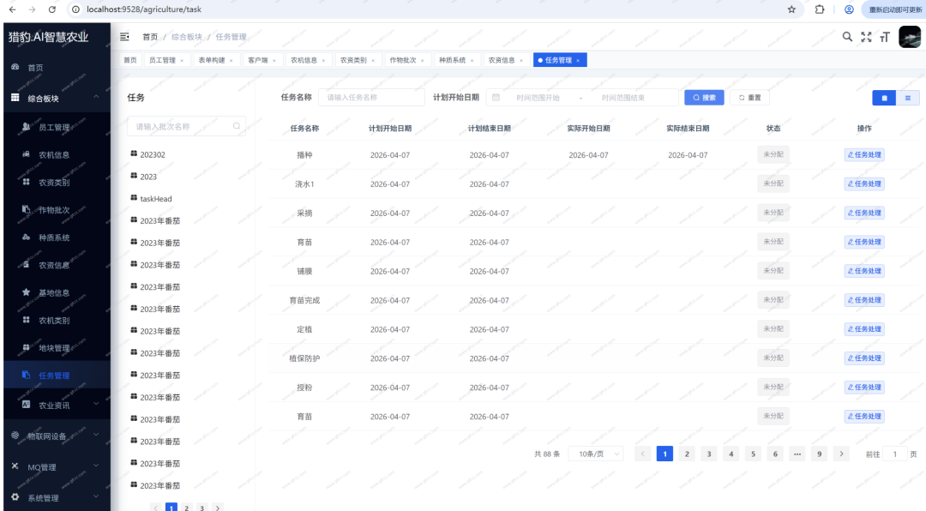Focus the 任务名称 input field
Image resolution: width=926 pixels, height=511 pixels.
pyautogui.click(x=371, y=98)
